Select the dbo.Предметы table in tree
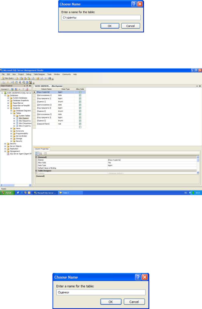 click(25, 121)
